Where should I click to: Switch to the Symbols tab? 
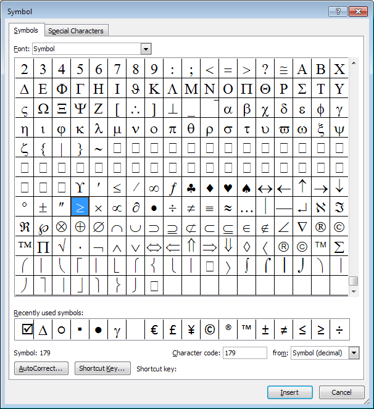(26, 30)
